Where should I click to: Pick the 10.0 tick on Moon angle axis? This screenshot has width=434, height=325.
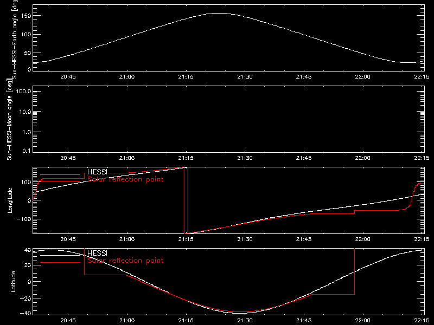(25, 112)
